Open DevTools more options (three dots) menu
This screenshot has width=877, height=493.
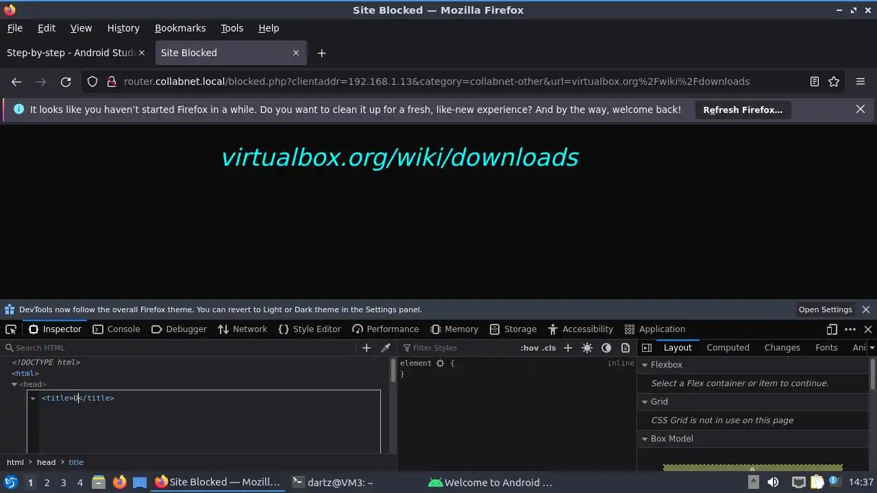pyautogui.click(x=850, y=329)
